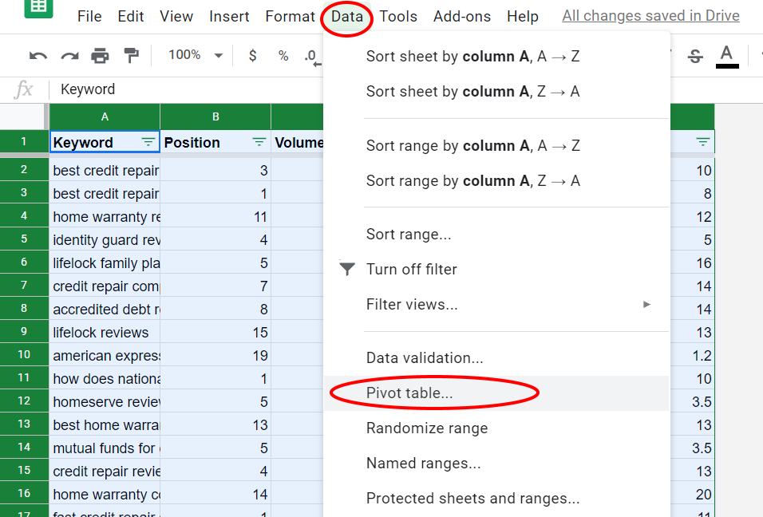The image size is (763, 517).
Task: Open the Format menu
Action: coord(290,17)
